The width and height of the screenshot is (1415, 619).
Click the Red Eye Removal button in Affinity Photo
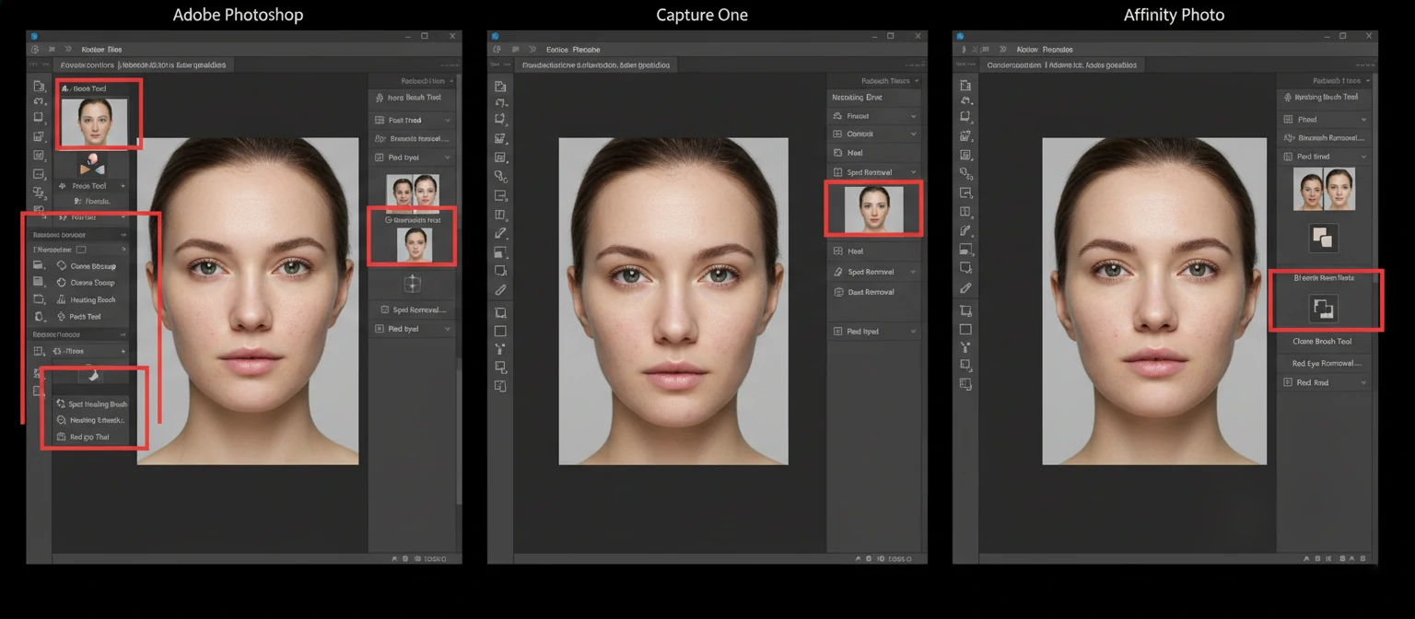tap(1324, 362)
